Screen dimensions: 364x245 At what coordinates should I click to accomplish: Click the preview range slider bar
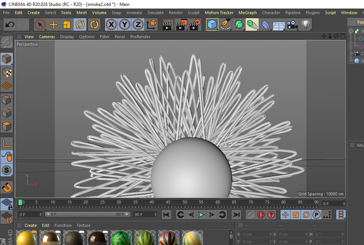[x=88, y=214]
